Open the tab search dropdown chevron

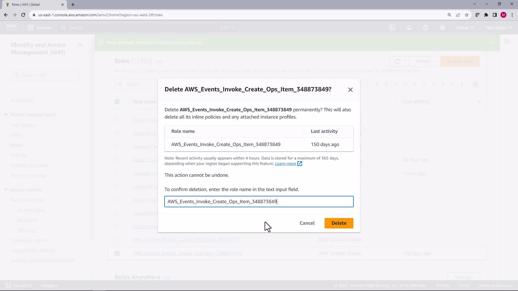[475, 4]
